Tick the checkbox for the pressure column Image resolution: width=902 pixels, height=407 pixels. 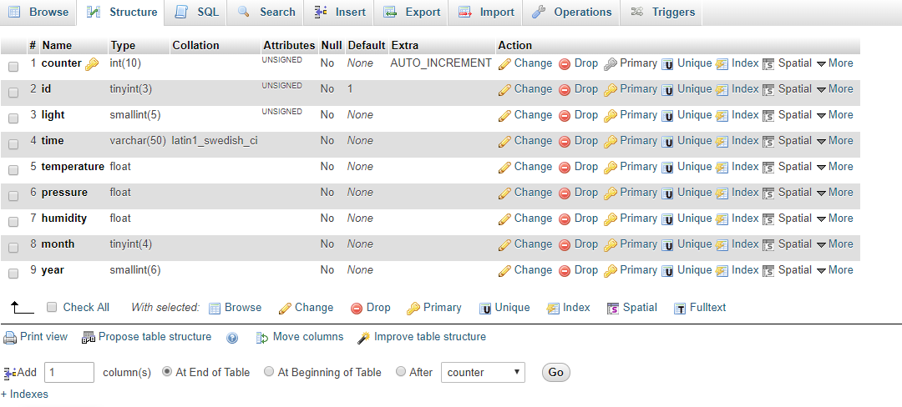(13, 196)
